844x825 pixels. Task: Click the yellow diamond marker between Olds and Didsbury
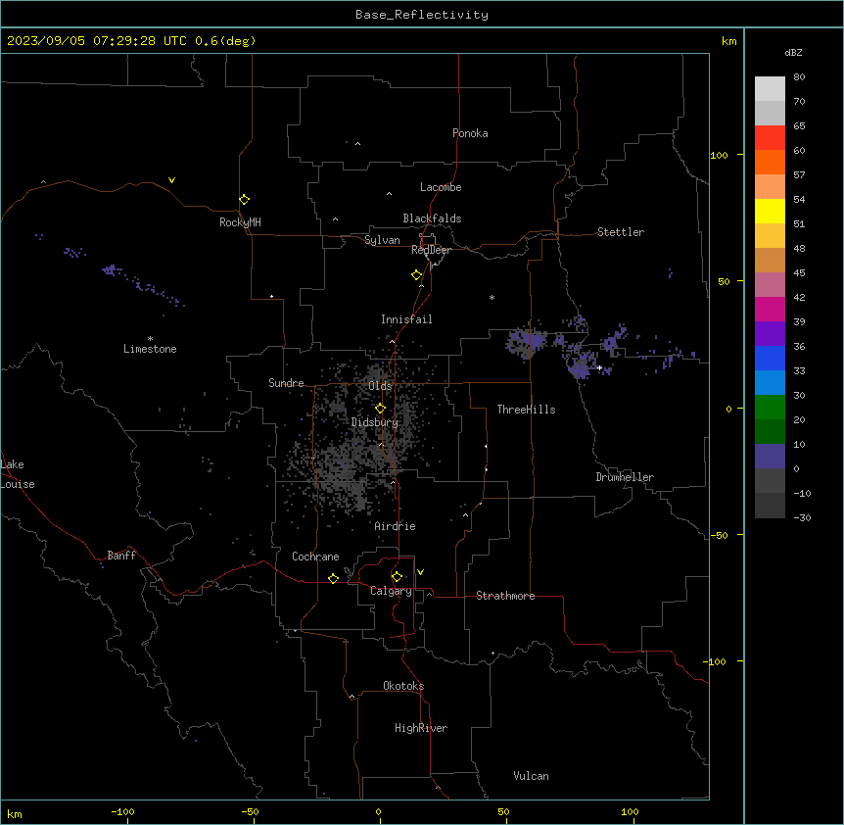click(x=380, y=409)
